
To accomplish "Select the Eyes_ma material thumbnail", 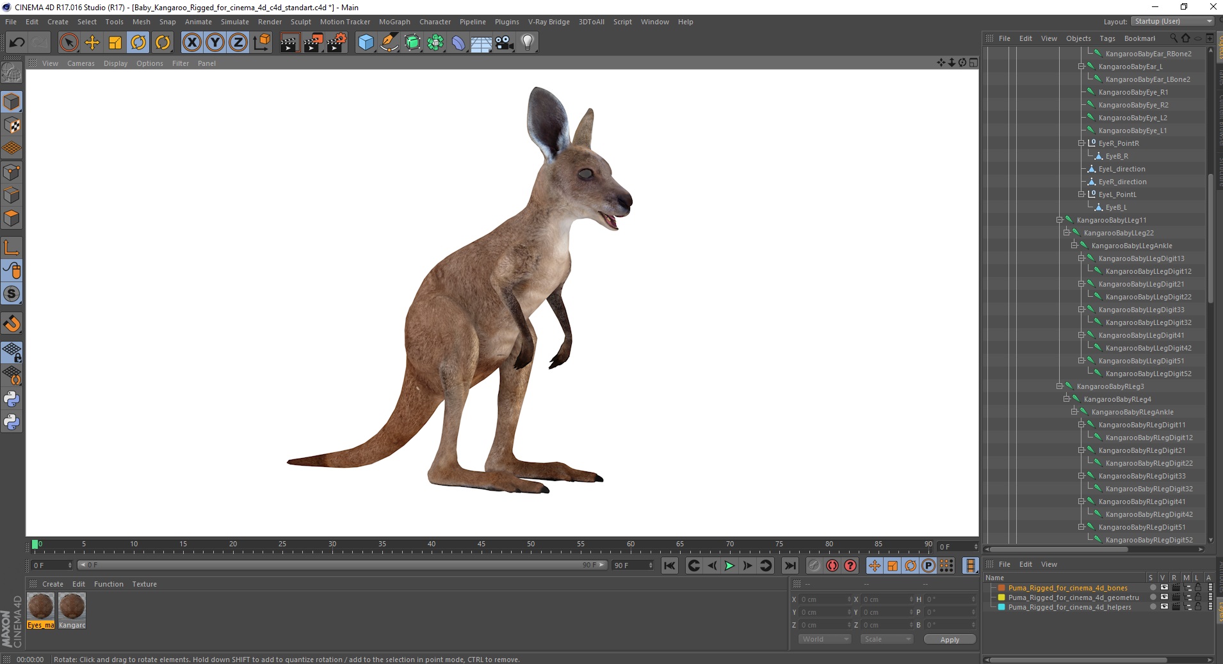I will tap(40, 611).
